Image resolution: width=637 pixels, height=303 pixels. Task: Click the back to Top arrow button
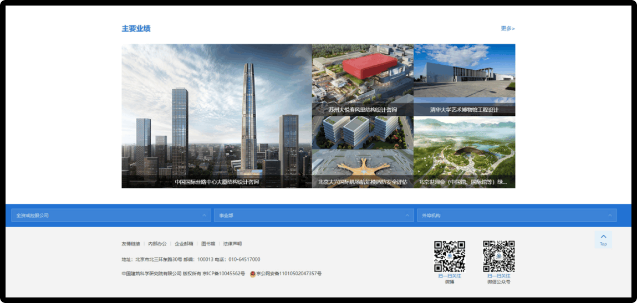[603, 239]
